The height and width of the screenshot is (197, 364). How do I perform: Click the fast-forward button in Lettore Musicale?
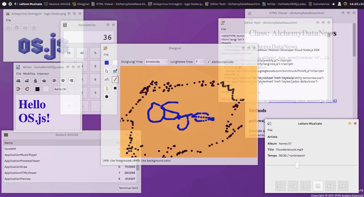(330, 186)
